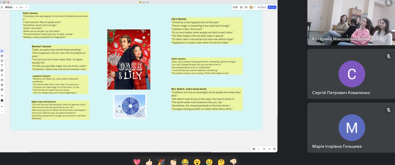
Task: Open the help question mark icon
Action: 274,149
